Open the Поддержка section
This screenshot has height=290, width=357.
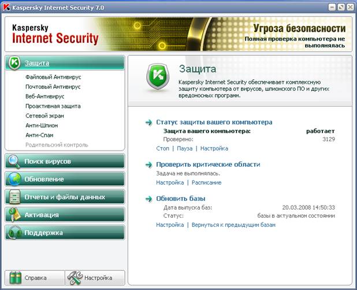pyautogui.click(x=65, y=233)
